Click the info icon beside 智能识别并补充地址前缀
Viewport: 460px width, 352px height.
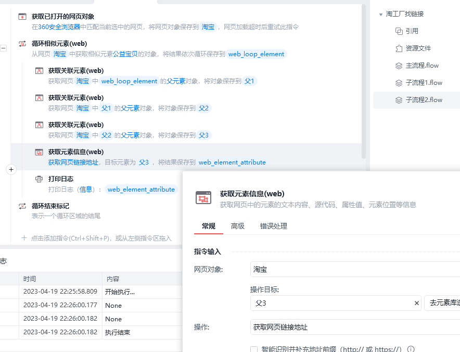[x=411, y=349]
